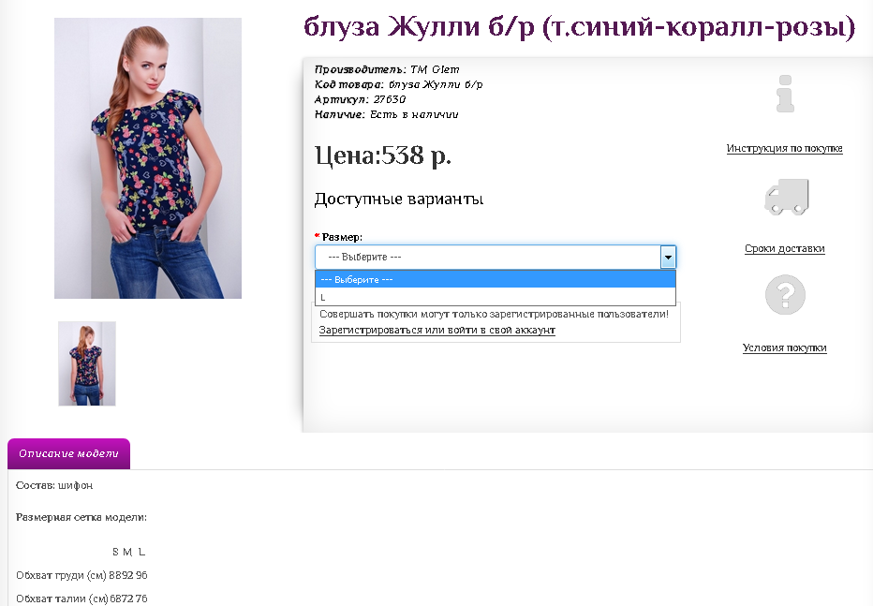Click the Производитель TM Glem line
This screenshot has height=606, width=873.
coord(387,69)
